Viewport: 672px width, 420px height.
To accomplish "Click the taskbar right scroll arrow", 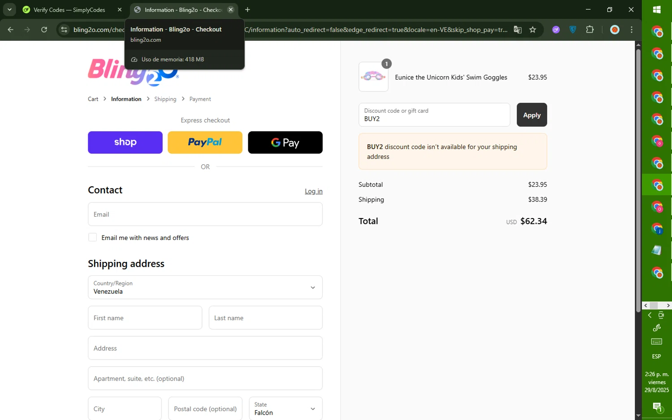I will [668, 305].
